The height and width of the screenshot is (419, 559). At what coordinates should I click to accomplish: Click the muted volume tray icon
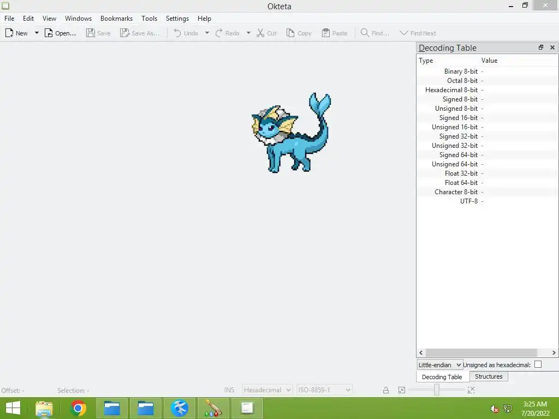[x=495, y=409]
